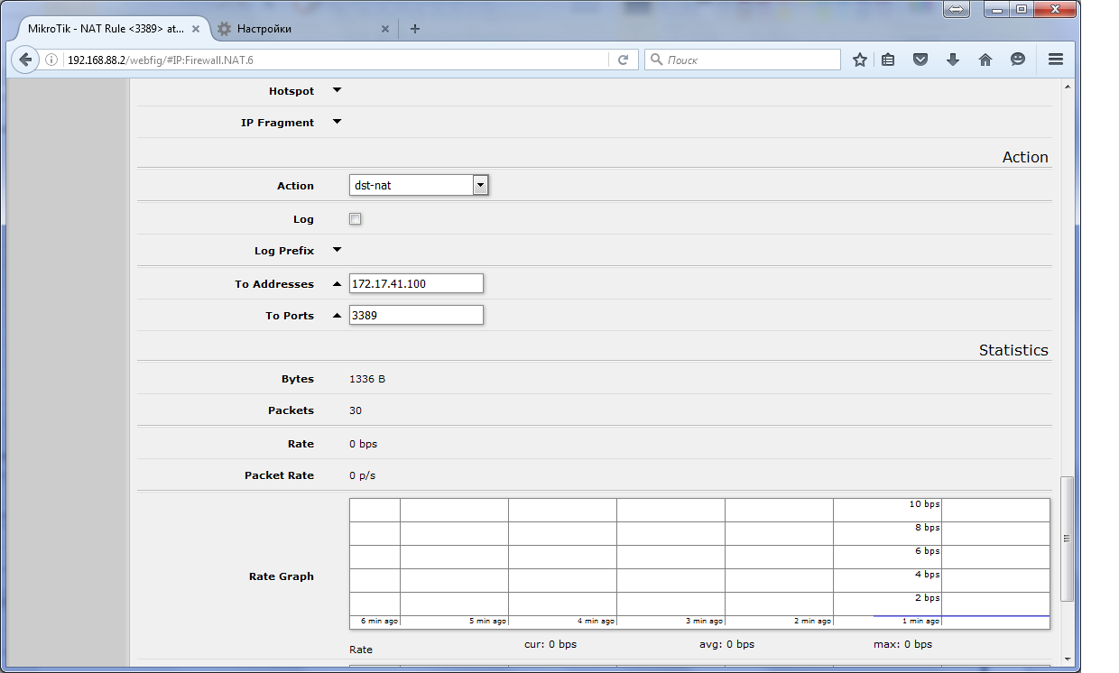Go to the browser home page icon
1119x673 pixels.
click(x=985, y=60)
